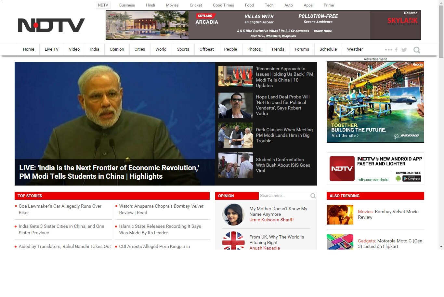Image resolution: width=444 pixels, height=297 pixels.
Task: Open the Hindi site link
Action: click(x=150, y=5)
